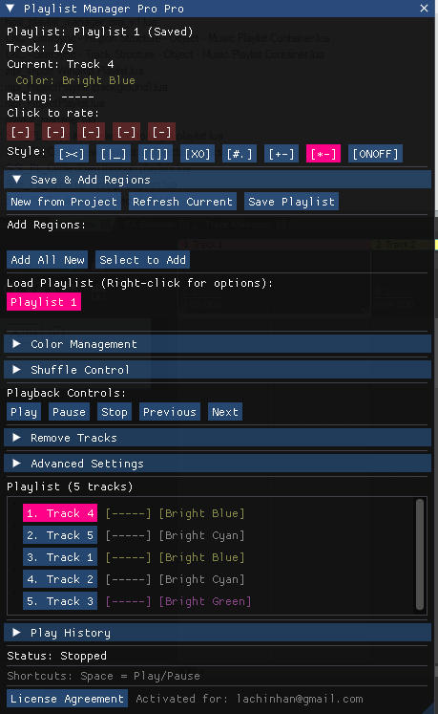The height and width of the screenshot is (714, 438).
Task: Go to Previous track
Action: [x=170, y=412]
